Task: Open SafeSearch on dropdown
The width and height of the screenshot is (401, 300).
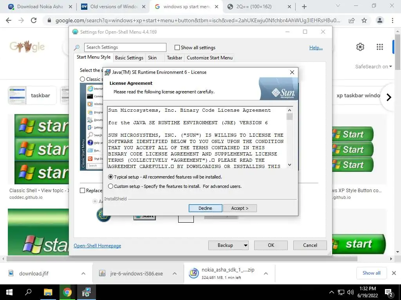Action: point(373,66)
